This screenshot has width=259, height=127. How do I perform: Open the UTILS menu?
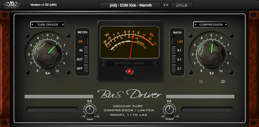(182, 5)
